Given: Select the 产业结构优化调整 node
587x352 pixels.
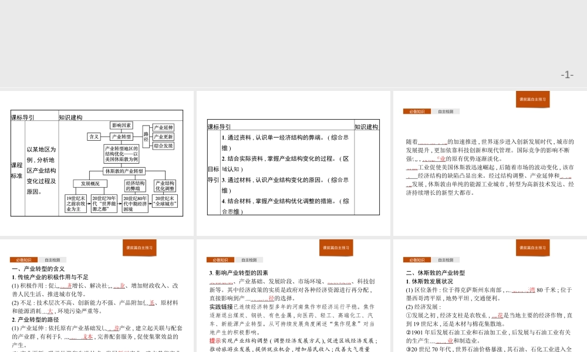Looking at the screenshot, I should [x=166, y=185].
